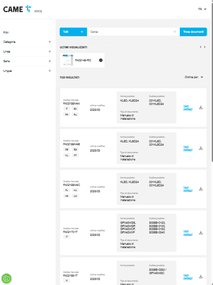Image resolution: width=213 pixels, height=285 pixels.
Task: Open the ITA language selector
Action: [x=202, y=9]
